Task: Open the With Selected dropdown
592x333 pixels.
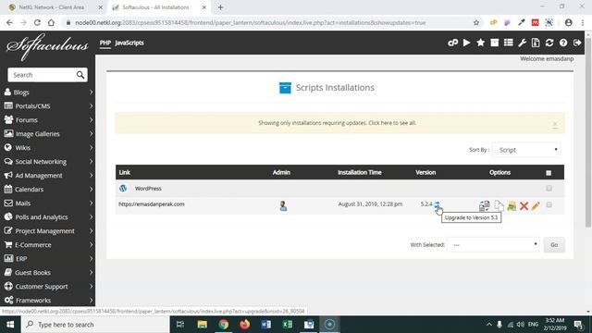Action: pyautogui.click(x=493, y=244)
